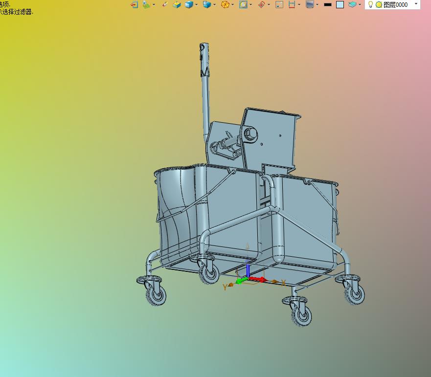
Task: Expand dropdown beside dimension measure icon
Action: click(x=299, y=5)
